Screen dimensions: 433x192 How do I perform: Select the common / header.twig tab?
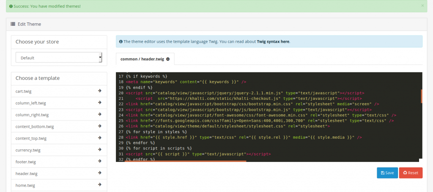[142, 59]
